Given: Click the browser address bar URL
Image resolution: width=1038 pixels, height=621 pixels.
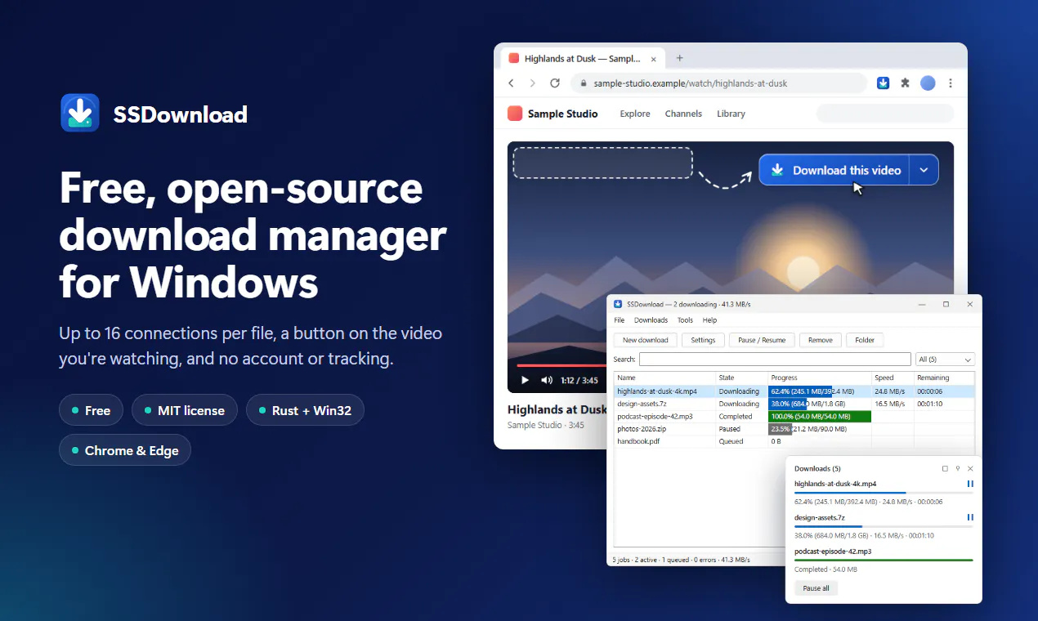Looking at the screenshot, I should pos(691,83).
